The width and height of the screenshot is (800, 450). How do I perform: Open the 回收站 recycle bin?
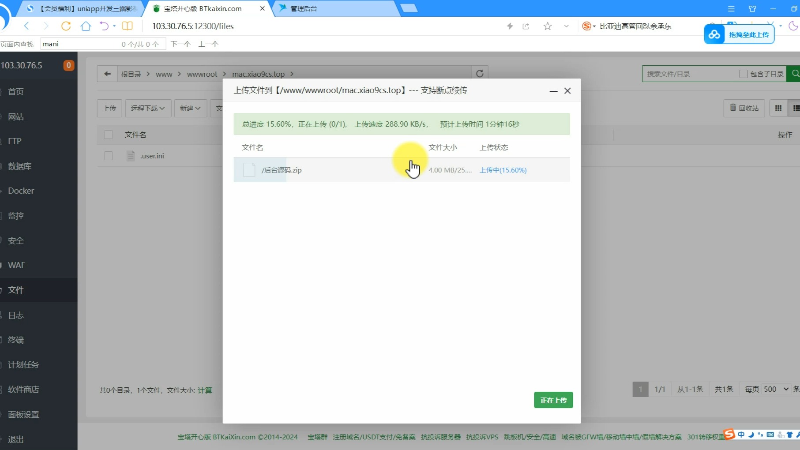coord(744,108)
